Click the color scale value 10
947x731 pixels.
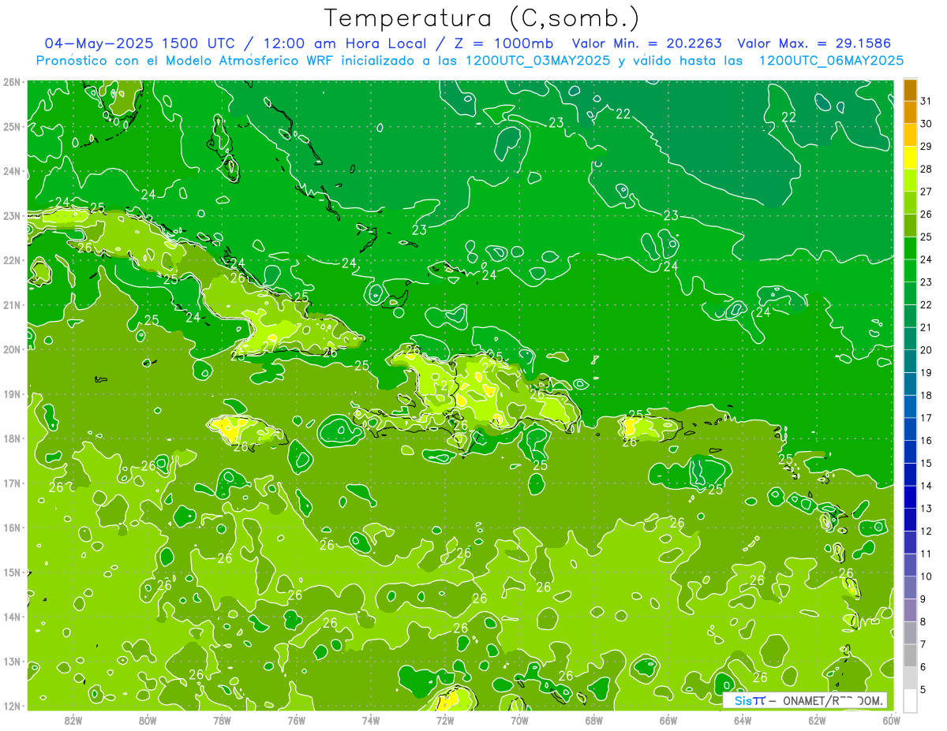click(x=926, y=576)
